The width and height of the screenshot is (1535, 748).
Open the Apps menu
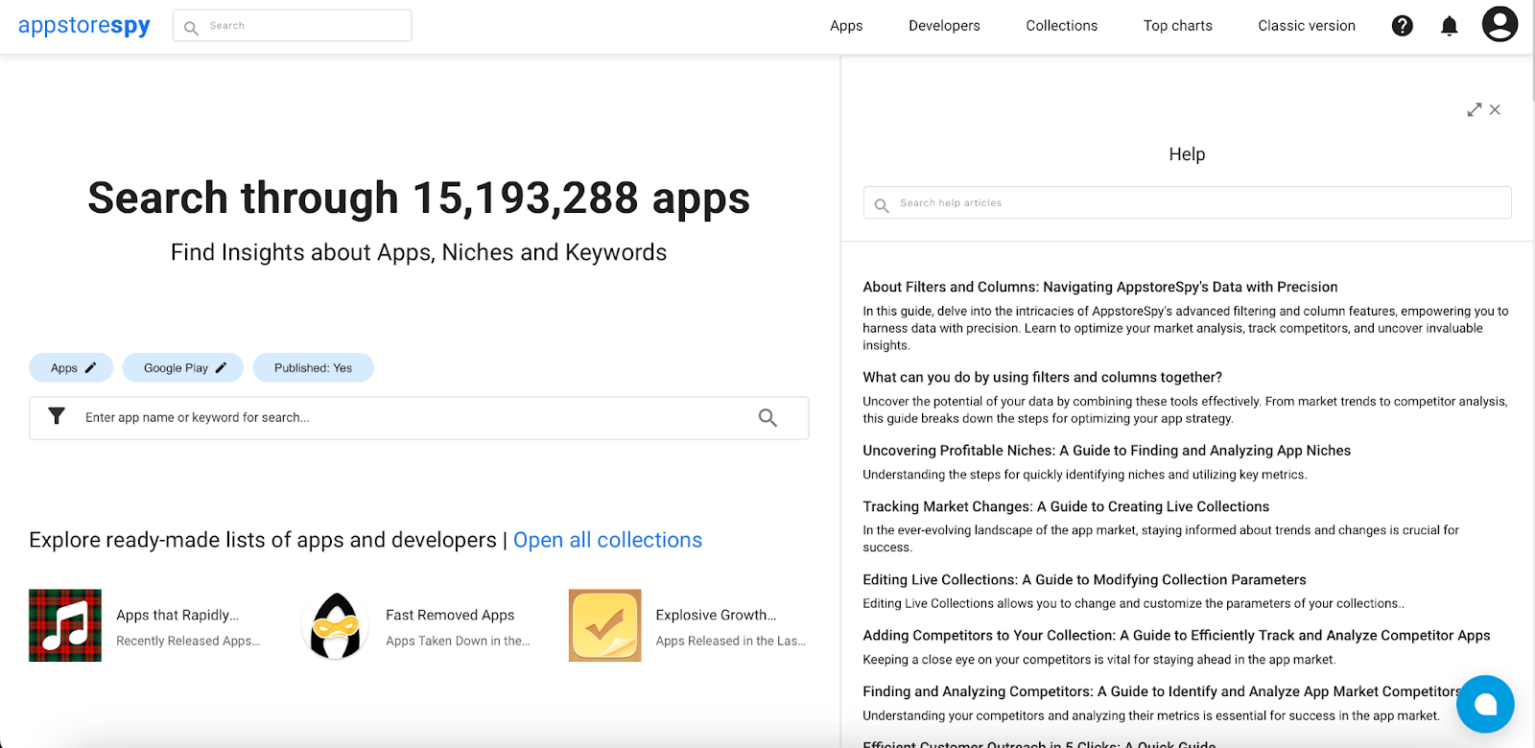pos(846,26)
